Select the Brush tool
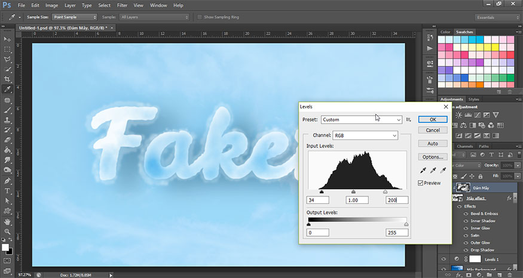523x278 pixels. 7,110
